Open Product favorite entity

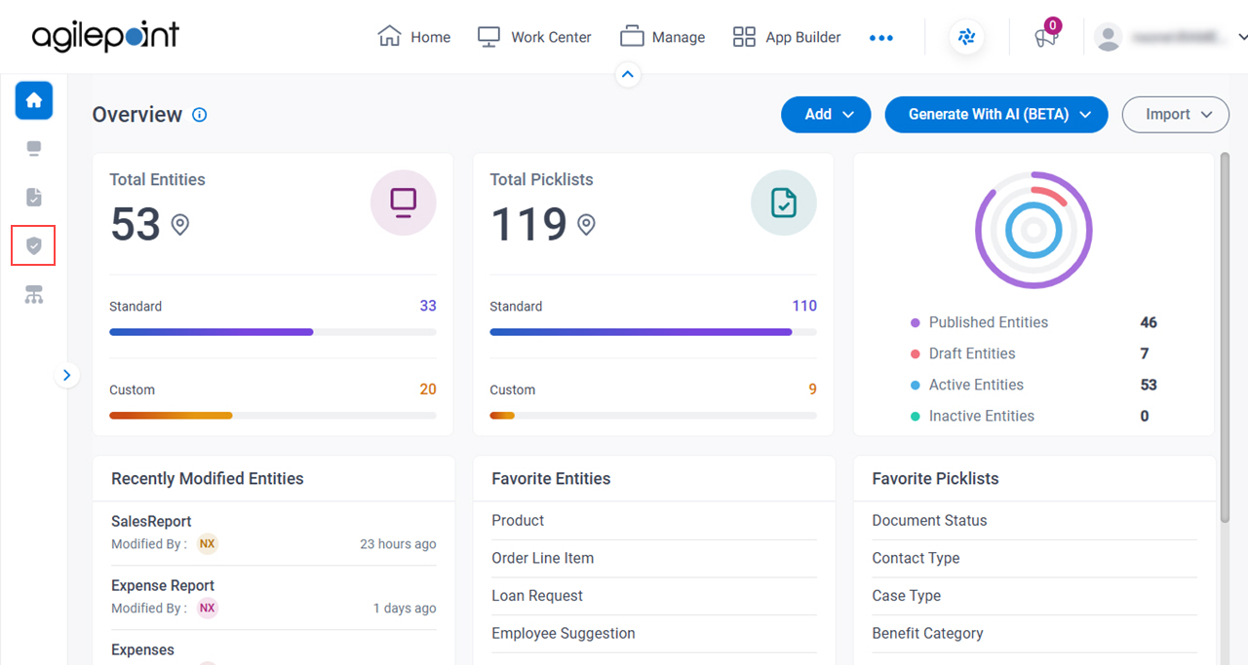click(518, 521)
